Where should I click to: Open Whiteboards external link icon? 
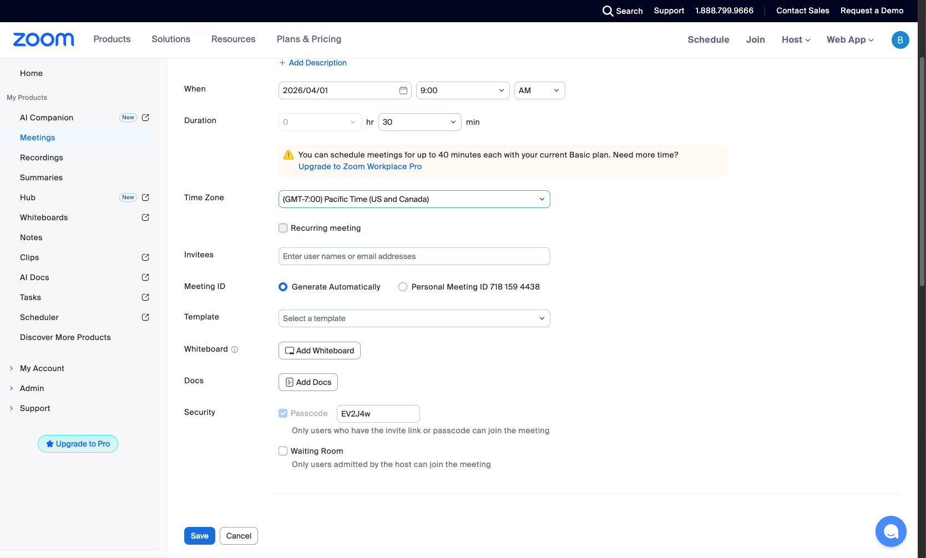[x=145, y=217]
